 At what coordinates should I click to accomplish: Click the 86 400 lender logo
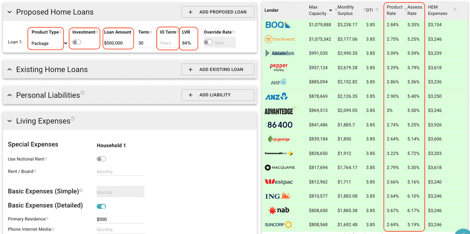tap(279, 125)
